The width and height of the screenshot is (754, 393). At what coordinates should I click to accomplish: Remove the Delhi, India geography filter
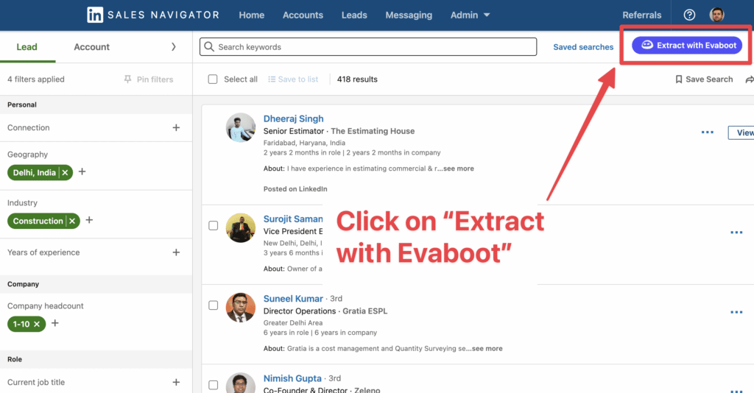tap(66, 172)
